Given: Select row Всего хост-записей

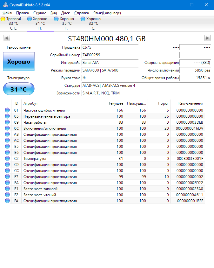Looking at the screenshot, I should (x=104, y=189).
